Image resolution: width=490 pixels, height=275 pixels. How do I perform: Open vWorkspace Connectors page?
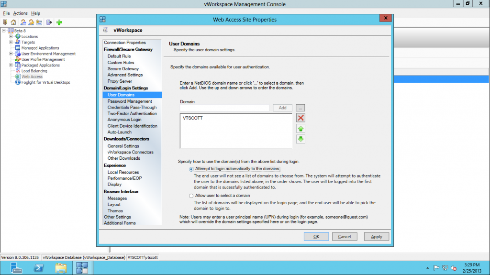click(x=130, y=152)
